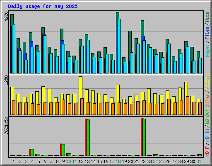Click the bright green kB bar for day 4
The image size is (212, 166).
click(32, 152)
